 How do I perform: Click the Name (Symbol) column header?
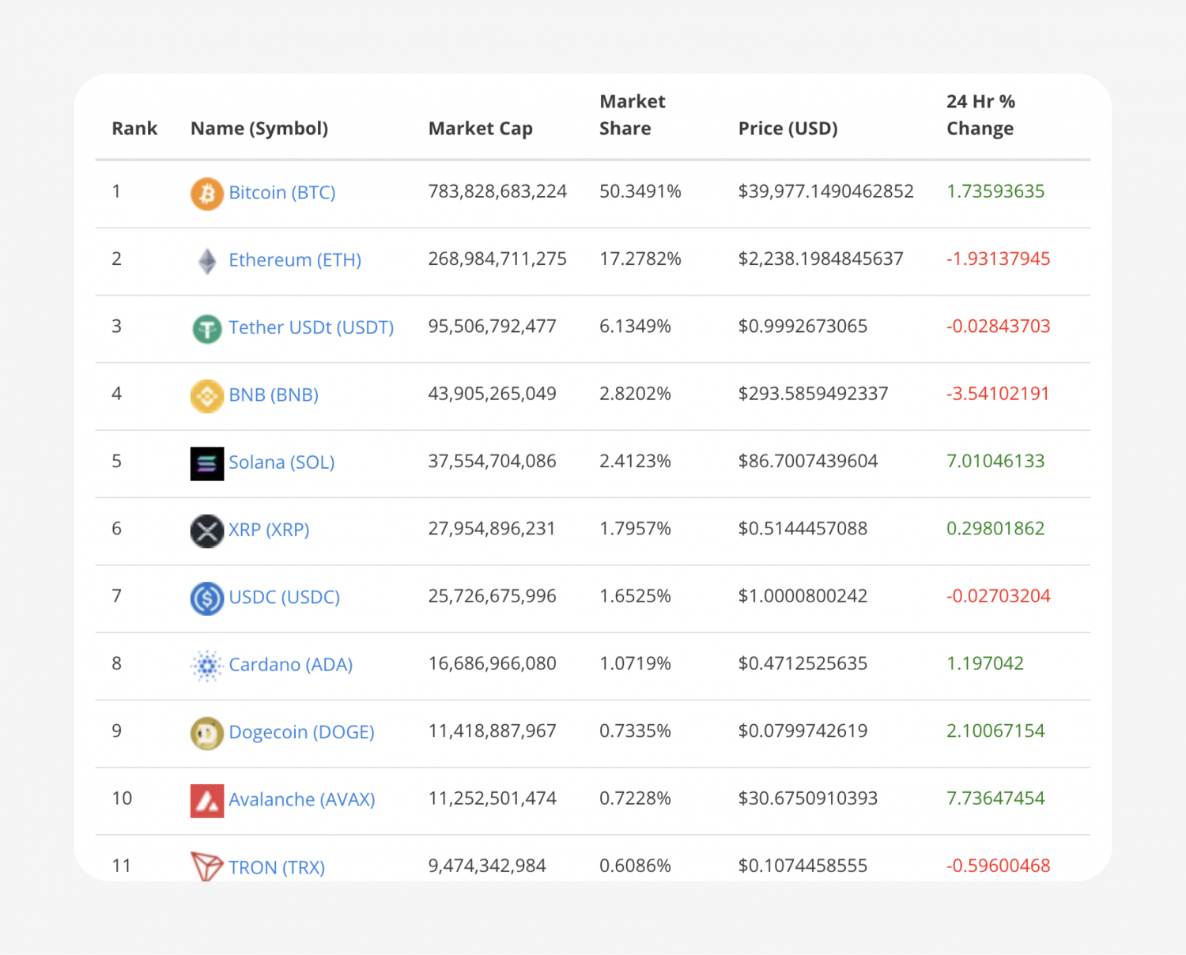259,128
